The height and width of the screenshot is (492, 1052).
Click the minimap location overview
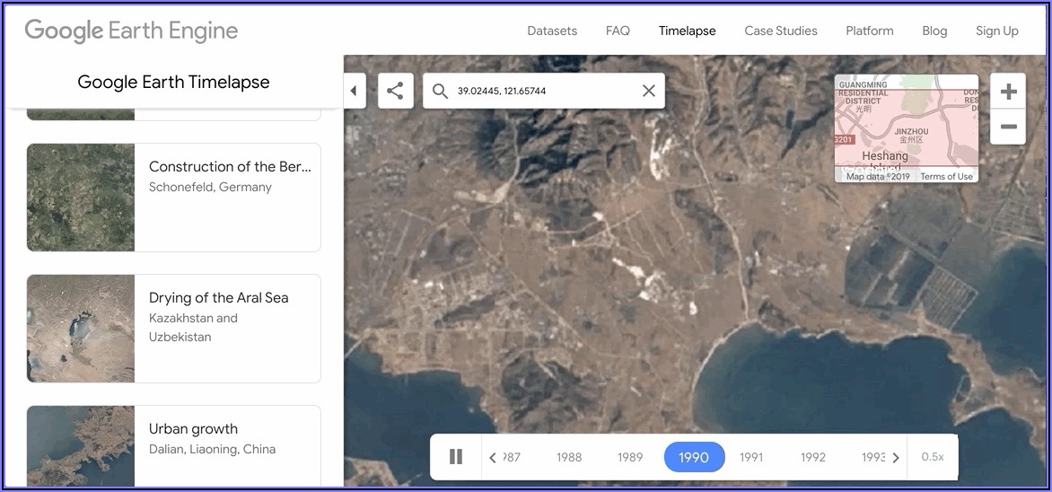coord(906,124)
